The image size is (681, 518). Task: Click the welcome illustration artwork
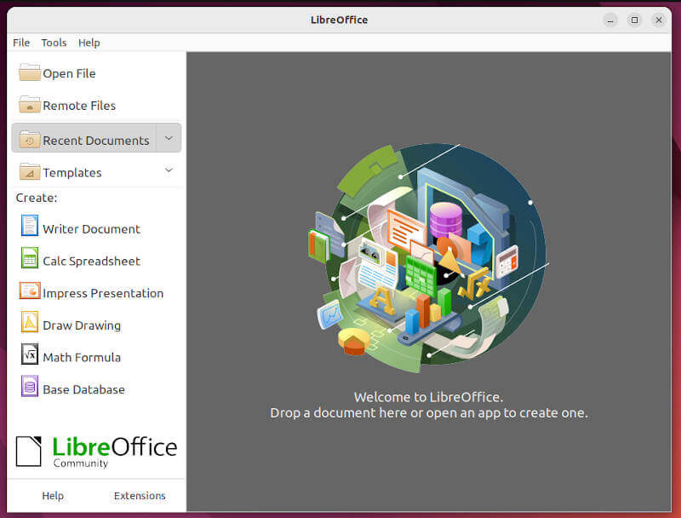click(428, 258)
